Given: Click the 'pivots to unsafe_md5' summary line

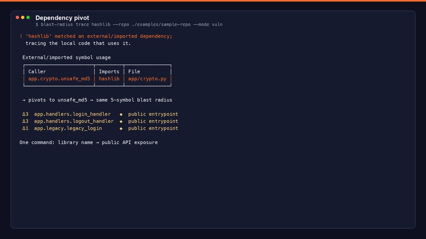Looking at the screenshot, I should tap(97, 100).
